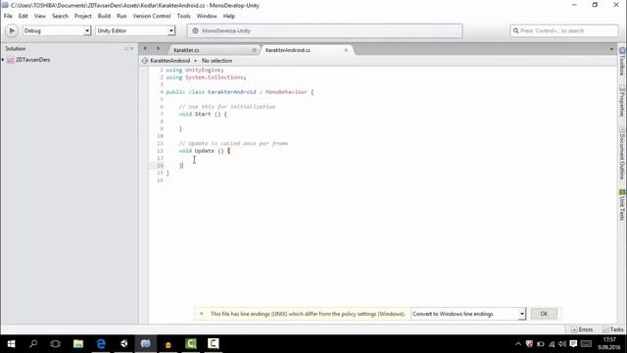This screenshot has width=627, height=353.
Task: Open the Windows Start menu
Action: coord(11,344)
